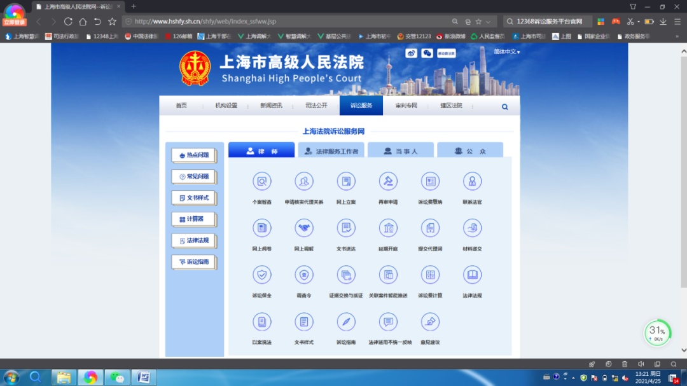Open the 交管12123 bookmark
This screenshot has height=386, width=687.
(x=414, y=36)
